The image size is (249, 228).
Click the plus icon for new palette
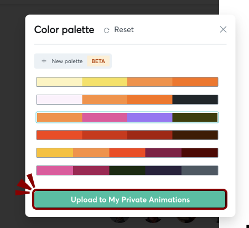pos(44,61)
